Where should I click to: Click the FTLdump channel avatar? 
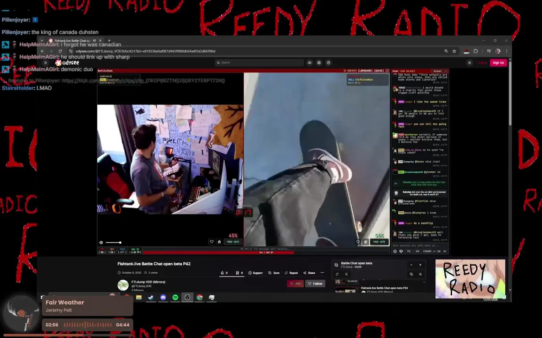click(123, 285)
